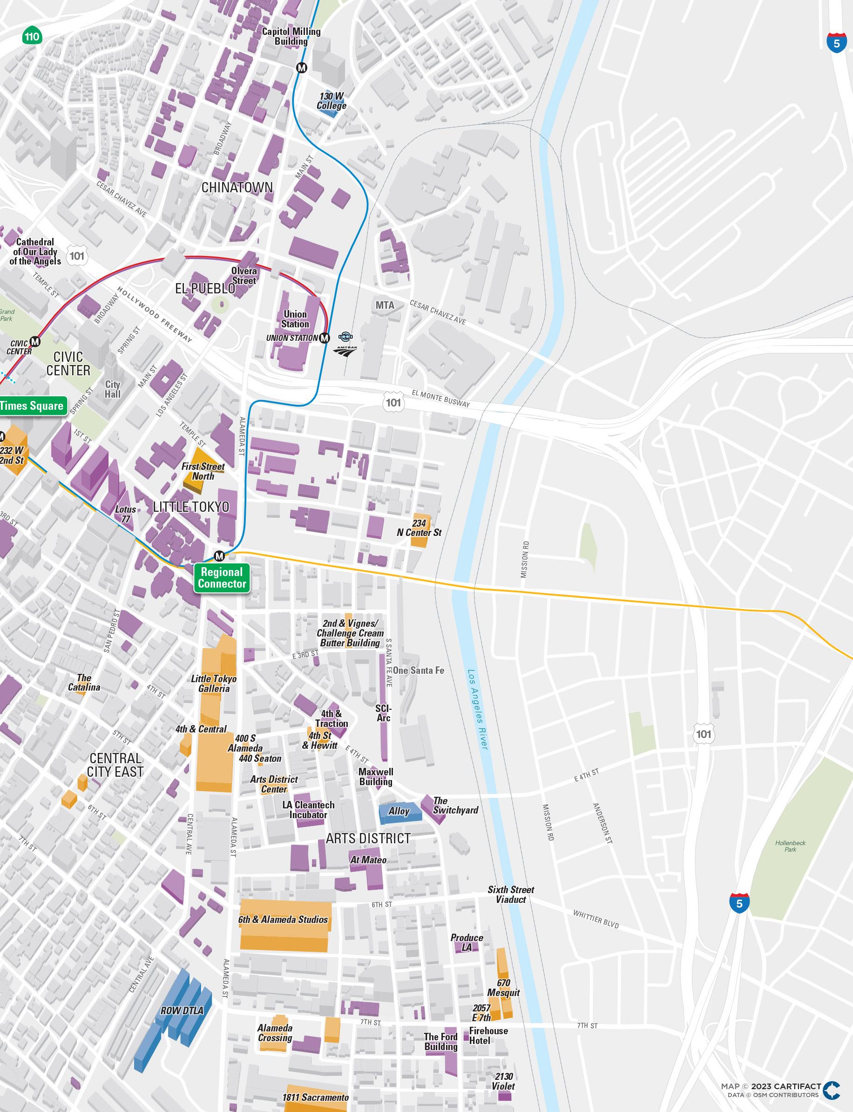Select the LA Cleantech Incubator label

[x=308, y=809]
